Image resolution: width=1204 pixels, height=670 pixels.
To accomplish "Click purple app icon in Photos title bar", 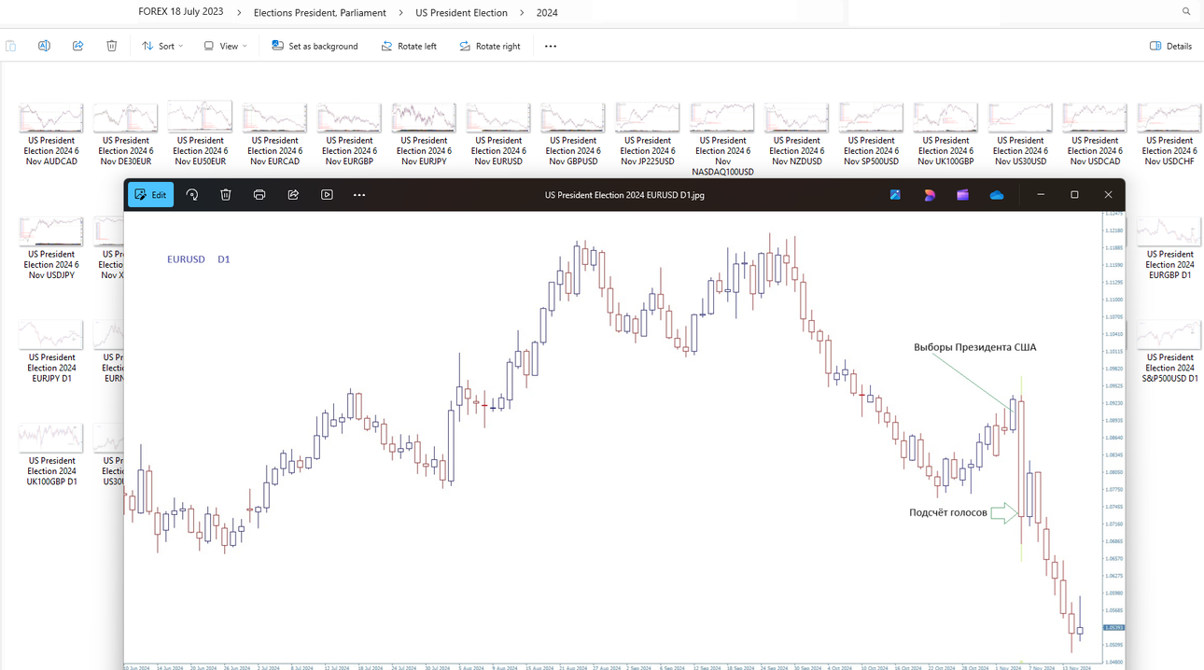I will (962, 195).
